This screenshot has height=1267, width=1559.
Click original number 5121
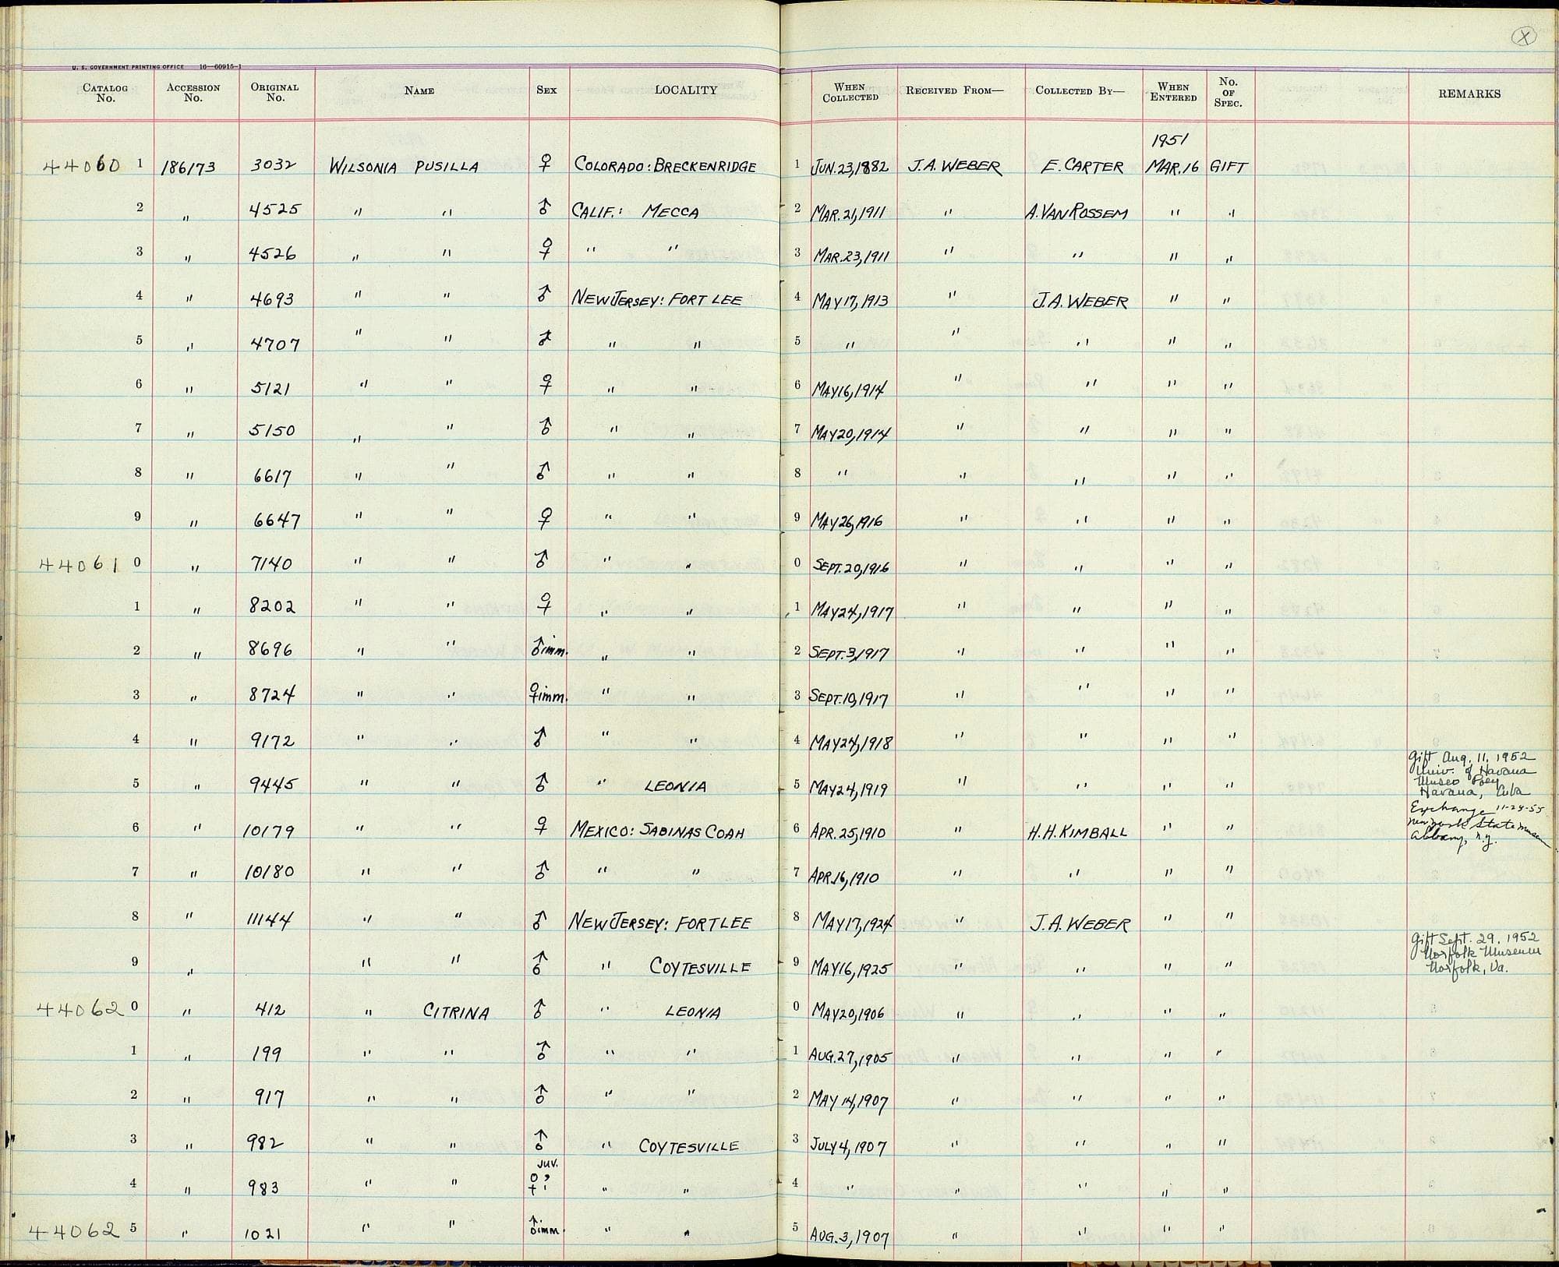click(270, 386)
